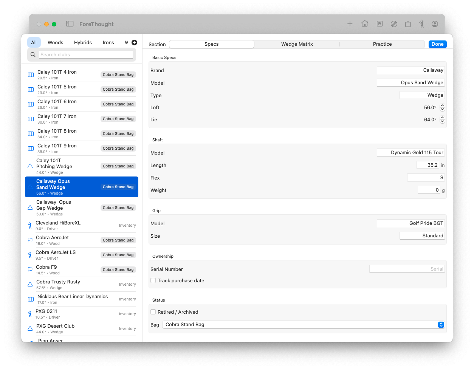Open the Bag dropdown showing Cobra Stand Bag

(304, 325)
